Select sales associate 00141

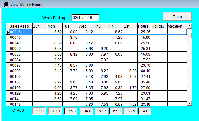point(21,99)
